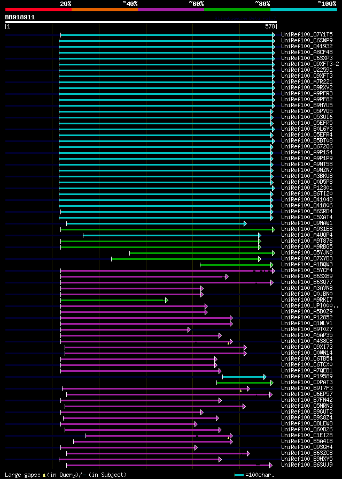
Task: Select label UniRef100_B6SQ77
Action: [x=307, y=282]
